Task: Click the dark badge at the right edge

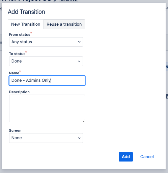Action: pos(167,97)
